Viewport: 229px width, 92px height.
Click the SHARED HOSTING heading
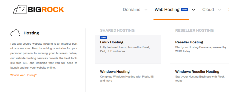(117, 30)
